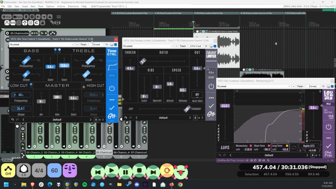
Task: Open Tone CTRL three-dots more menu
Action: [x=112, y=100]
